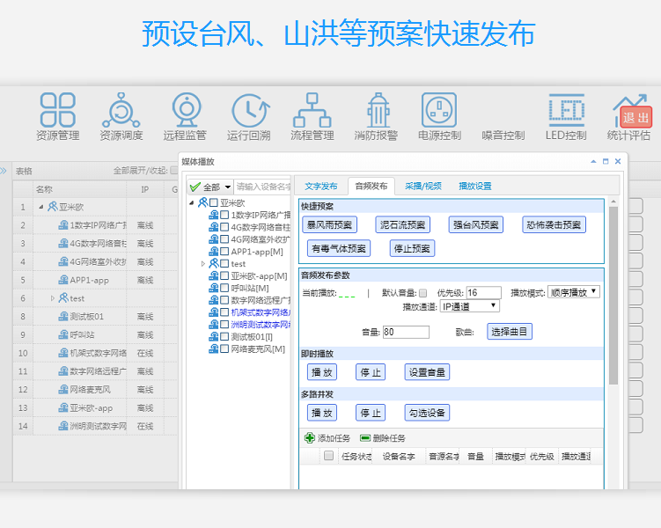Click the 选择曲目 button
This screenshot has width=661, height=528.
(510, 332)
